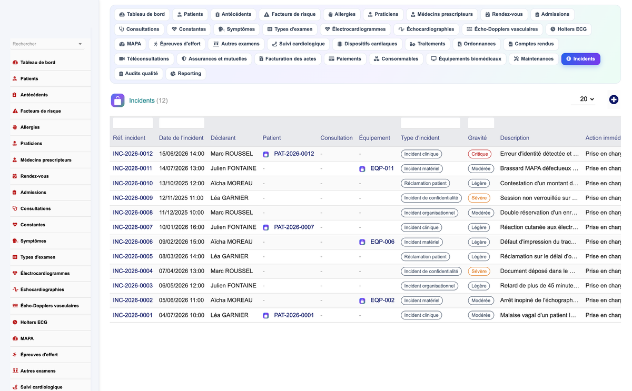Open incident INC-2026-0009 link

pyautogui.click(x=133, y=198)
